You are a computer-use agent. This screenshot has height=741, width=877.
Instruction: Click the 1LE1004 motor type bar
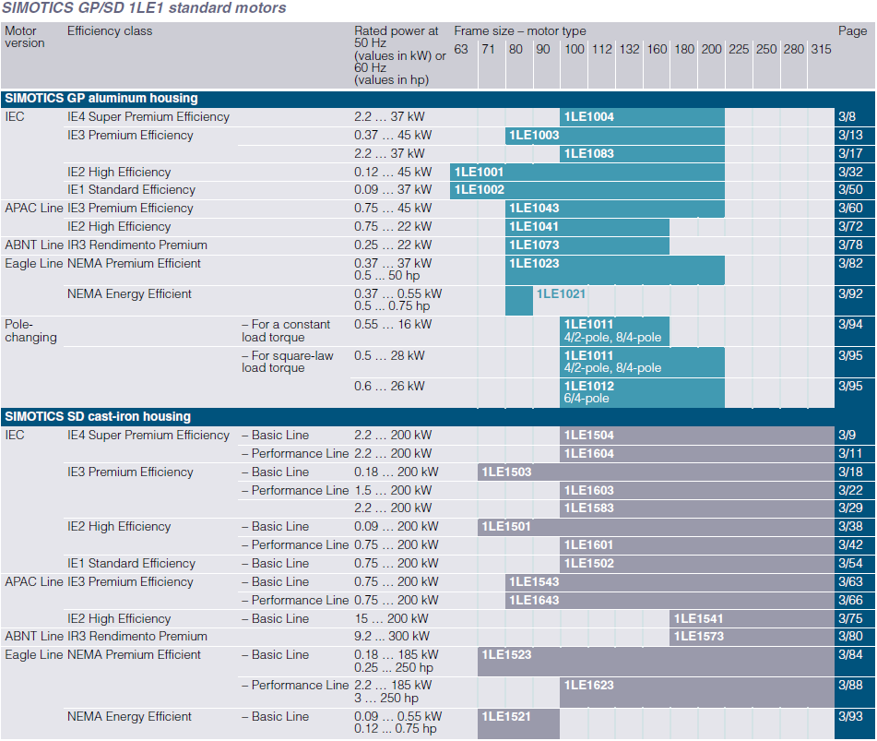pyautogui.click(x=642, y=117)
